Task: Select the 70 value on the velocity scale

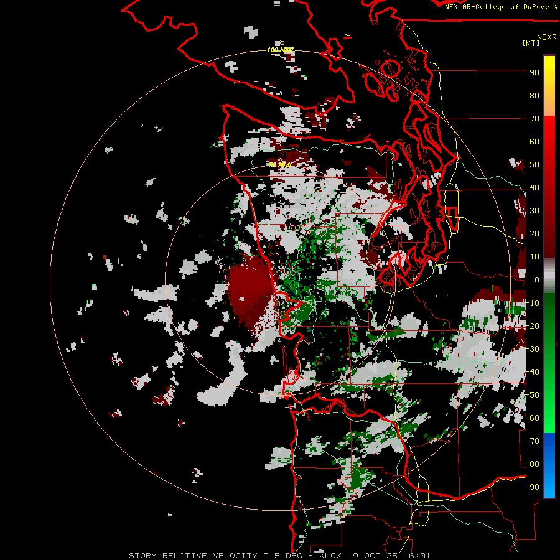Action: (534, 119)
